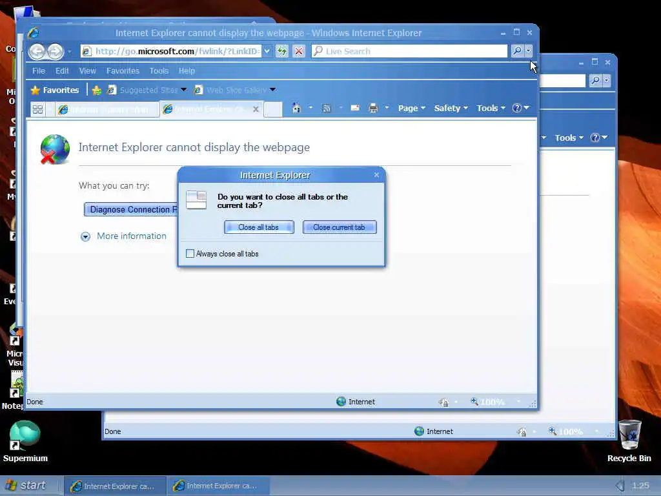Click the Print icon
This screenshot has width=661, height=496.
click(x=373, y=108)
